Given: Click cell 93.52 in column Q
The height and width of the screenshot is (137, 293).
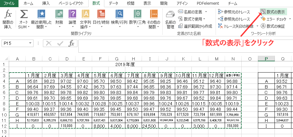Looking at the screenshot, I should pyautogui.click(x=283, y=81).
